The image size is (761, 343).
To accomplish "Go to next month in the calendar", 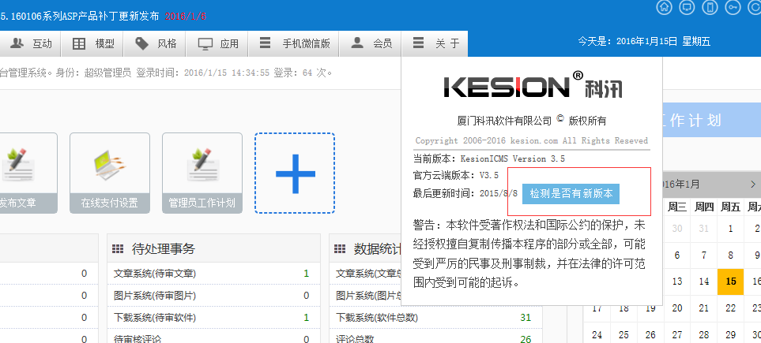I will pyautogui.click(x=753, y=184).
